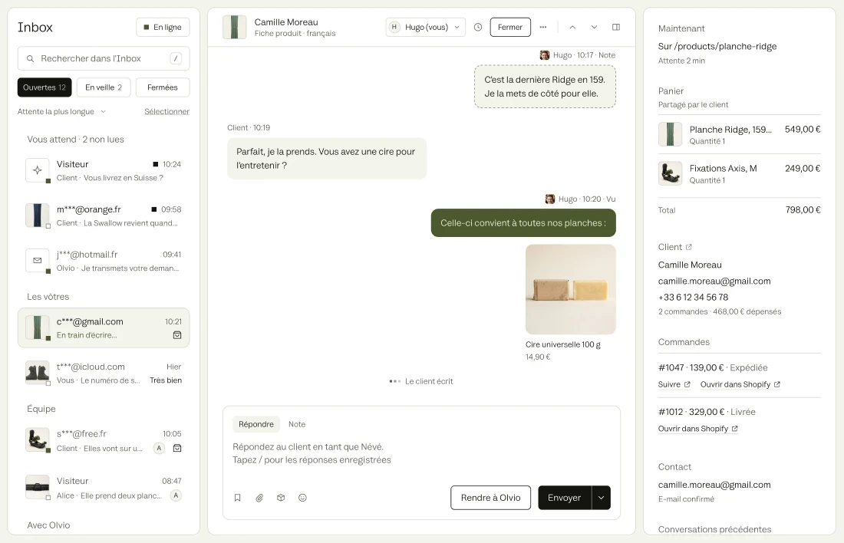The width and height of the screenshot is (844, 543).
Task: Click the C'est la dernière Ridge note bubble
Action: click(545, 87)
